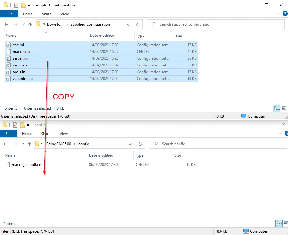Viewport: 288px width, 235px height.
Task: Select the cnc.ini file
Action: pos(101,45)
